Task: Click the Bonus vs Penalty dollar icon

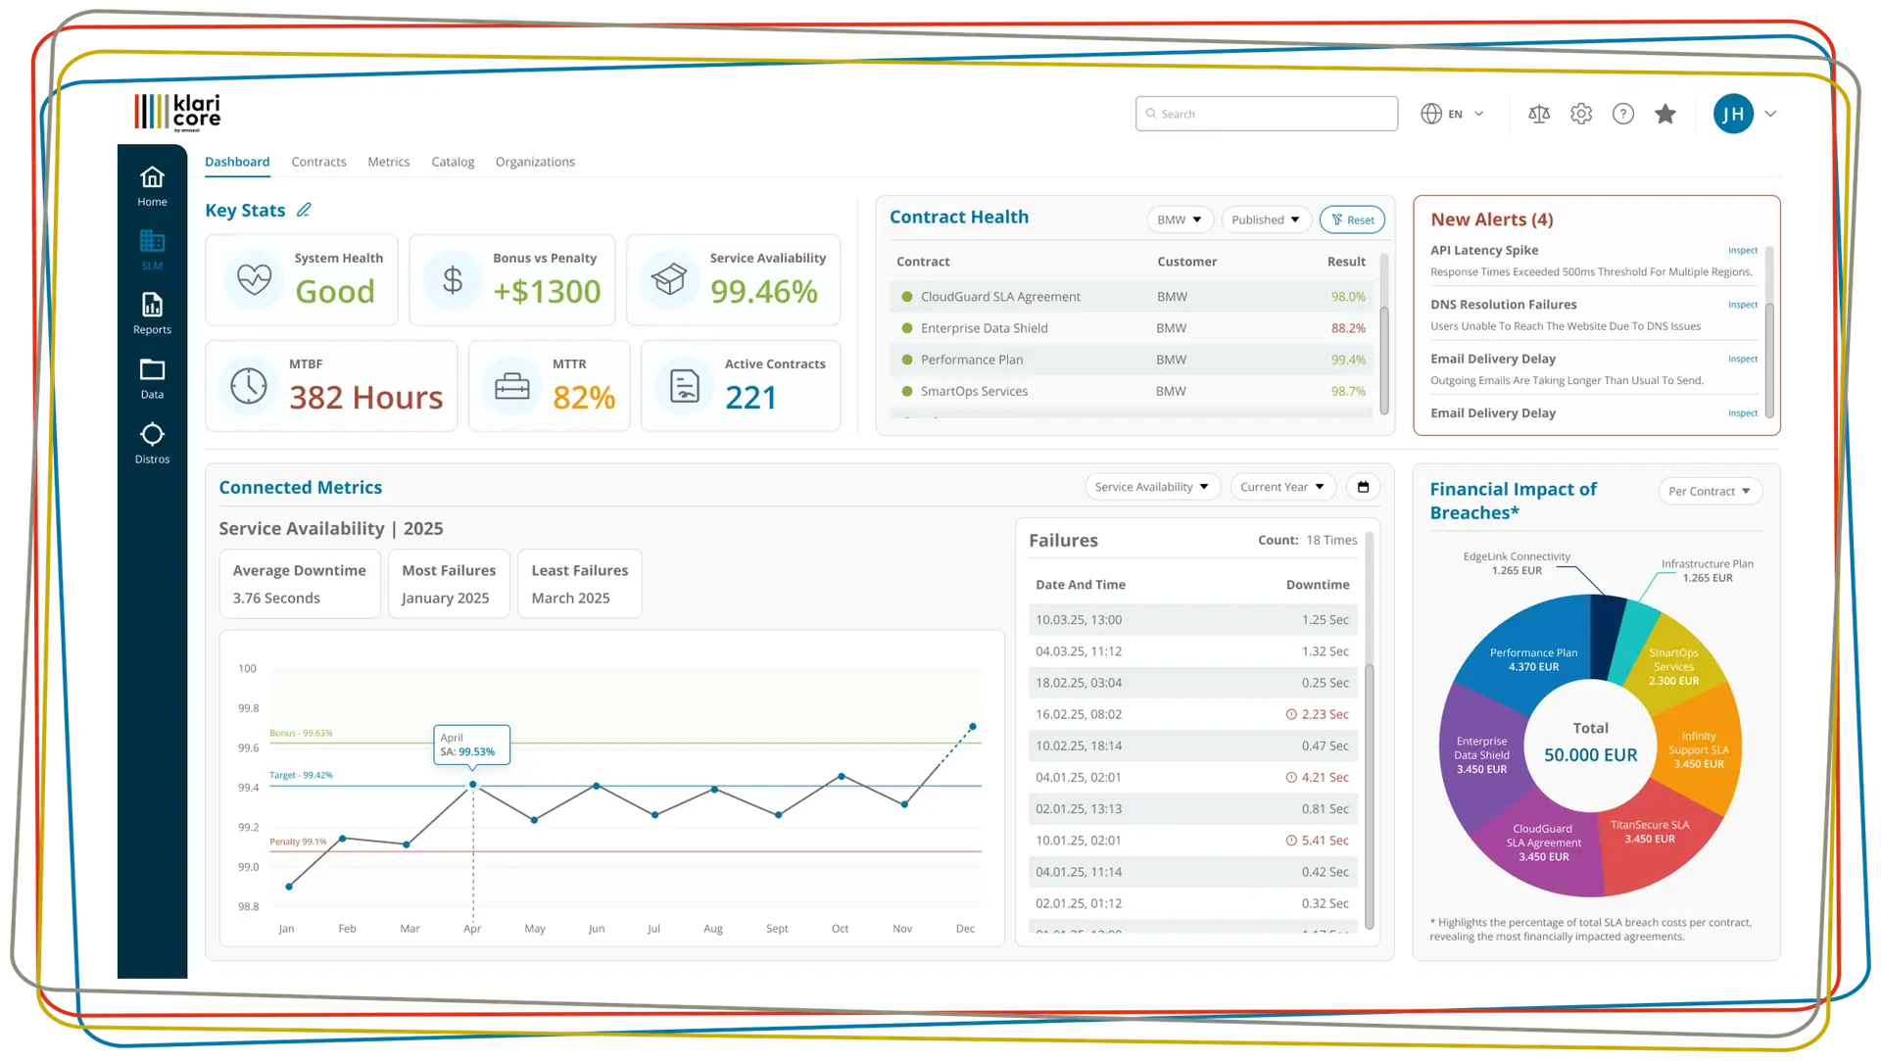Action: pos(453,279)
